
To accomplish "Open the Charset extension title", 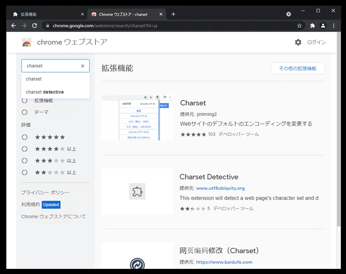I will click(193, 103).
